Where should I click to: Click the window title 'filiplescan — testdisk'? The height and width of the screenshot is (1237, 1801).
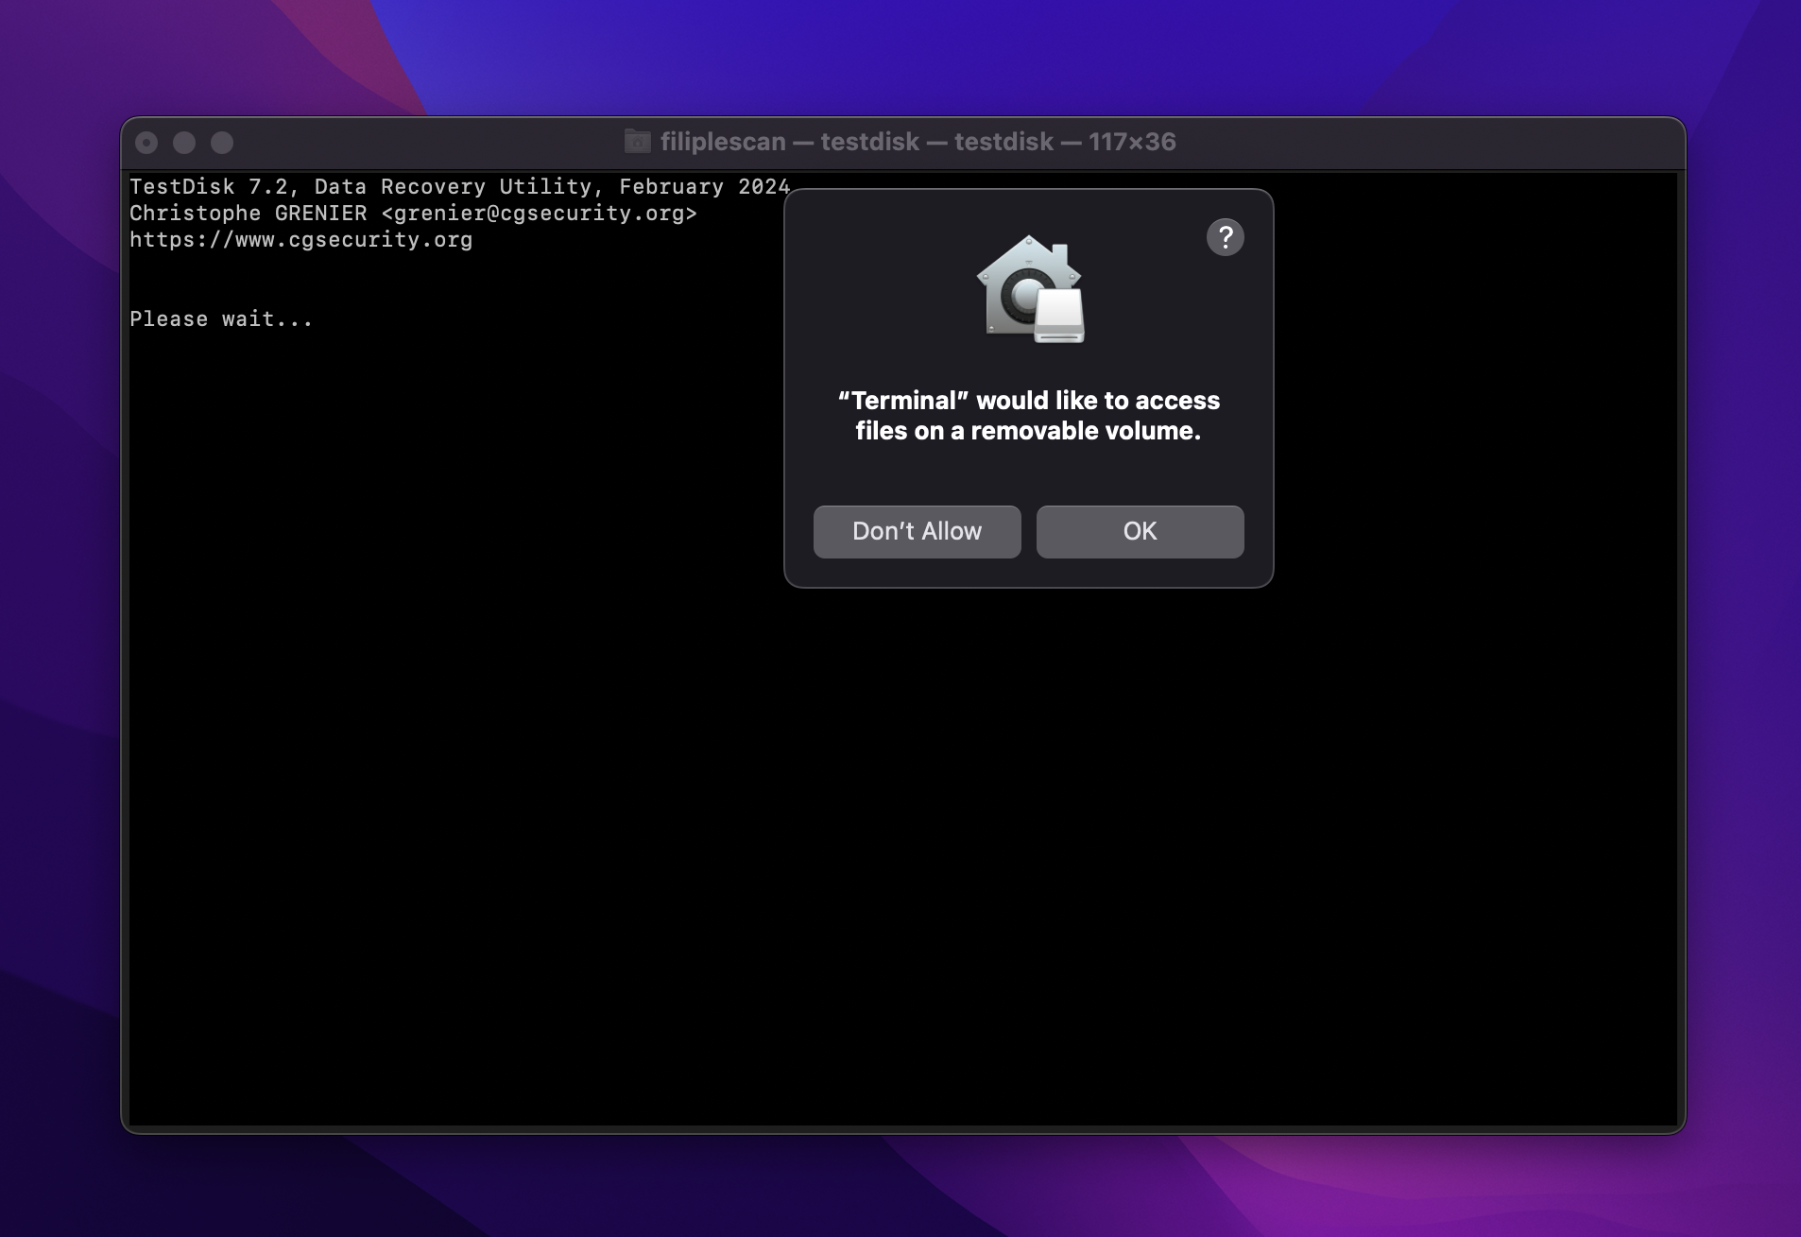click(789, 142)
